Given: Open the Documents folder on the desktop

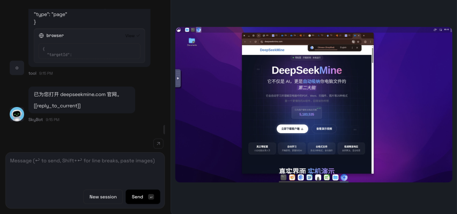Looking at the screenshot, I should point(192,41).
